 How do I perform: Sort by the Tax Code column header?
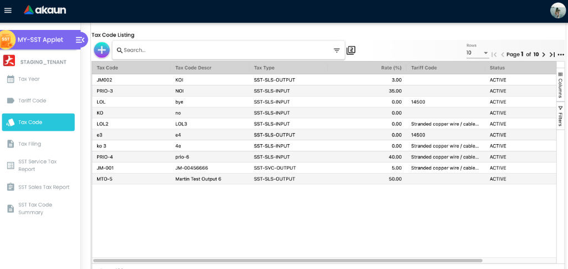pyautogui.click(x=108, y=68)
